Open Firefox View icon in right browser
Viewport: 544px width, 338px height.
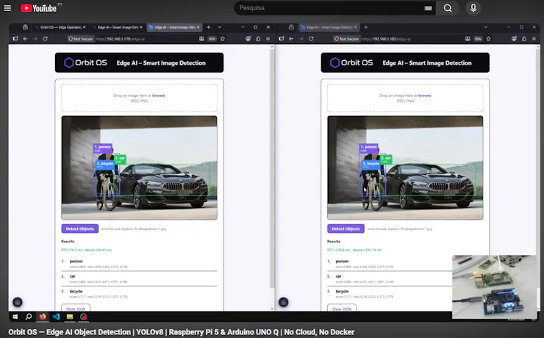click(x=291, y=27)
